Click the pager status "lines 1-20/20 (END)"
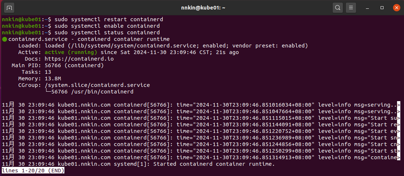This screenshot has width=404, height=176. coord(33,171)
